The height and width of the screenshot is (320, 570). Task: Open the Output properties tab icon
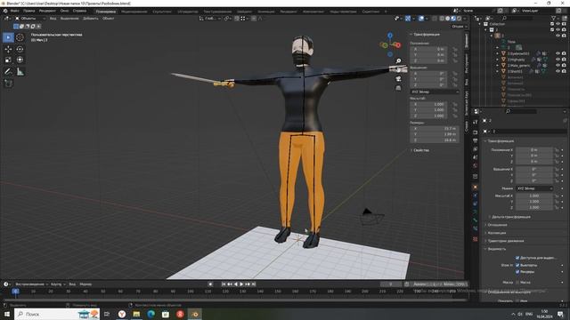tap(475, 140)
